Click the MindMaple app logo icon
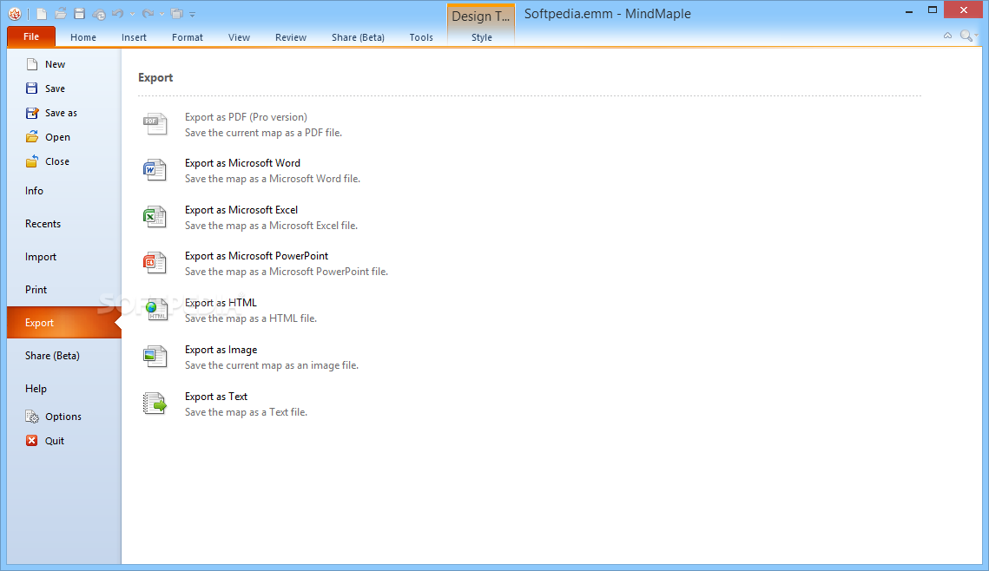This screenshot has height=571, width=989. 15,14
